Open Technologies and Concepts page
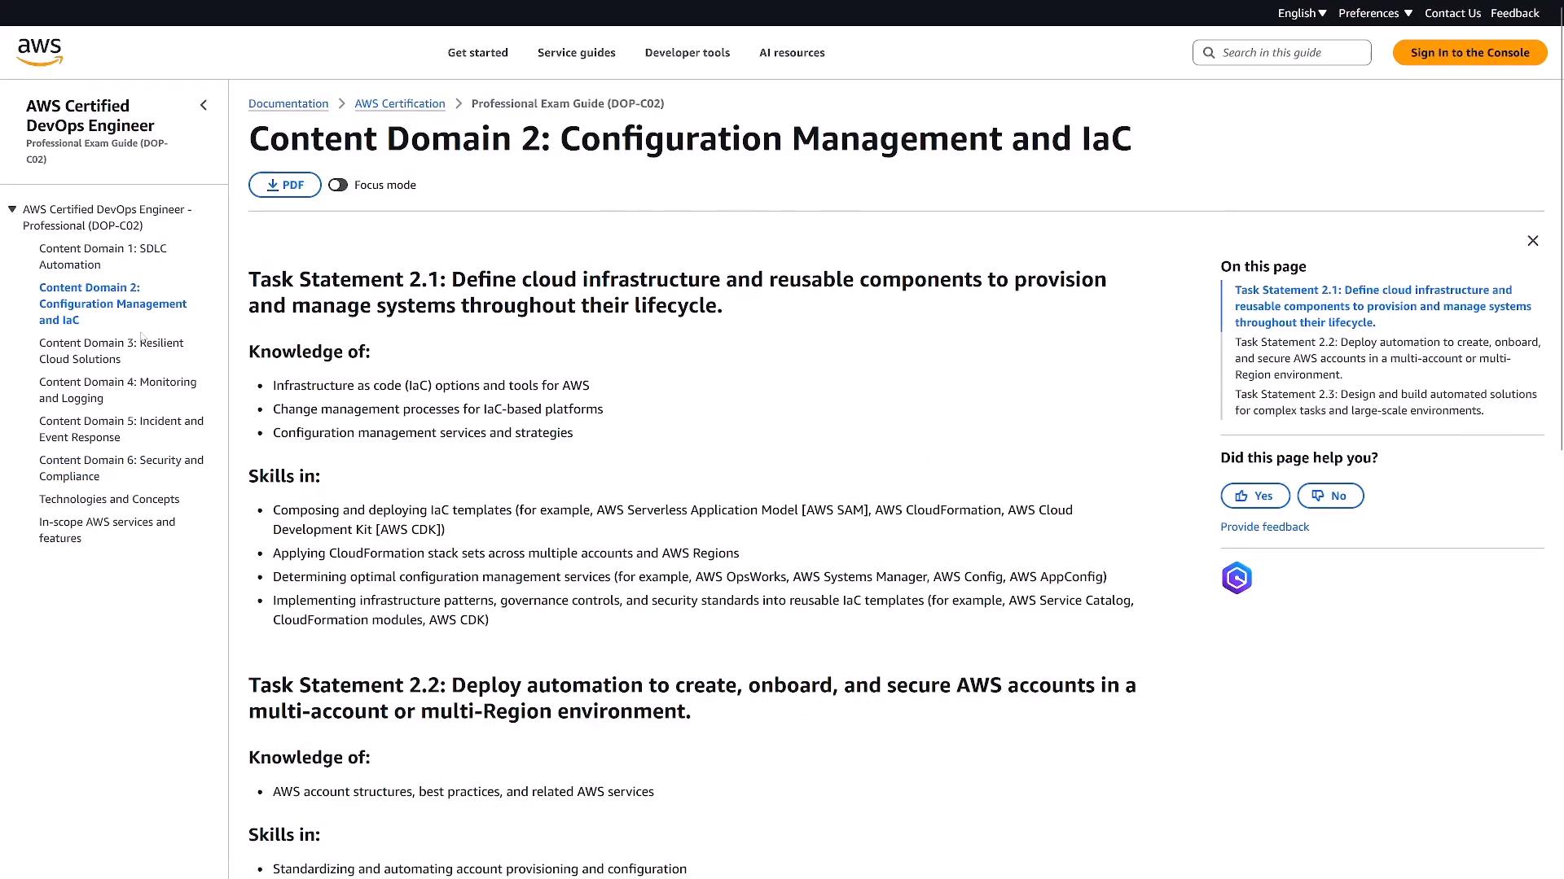 click(109, 499)
